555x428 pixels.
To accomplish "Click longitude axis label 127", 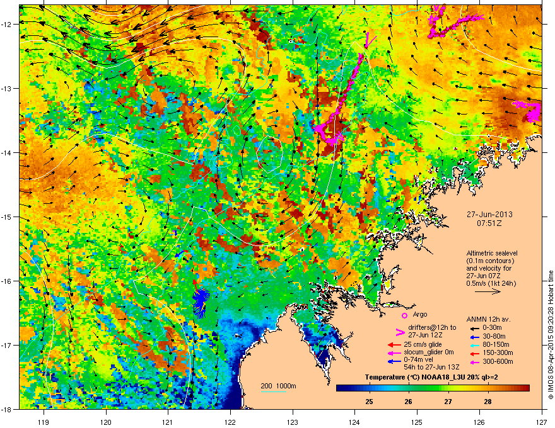I will tap(542, 422).
